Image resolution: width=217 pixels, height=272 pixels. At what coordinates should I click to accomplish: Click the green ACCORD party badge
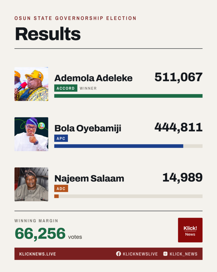(66, 88)
